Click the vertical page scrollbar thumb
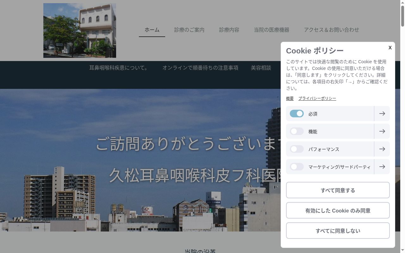The image size is (405, 253). 402,16
